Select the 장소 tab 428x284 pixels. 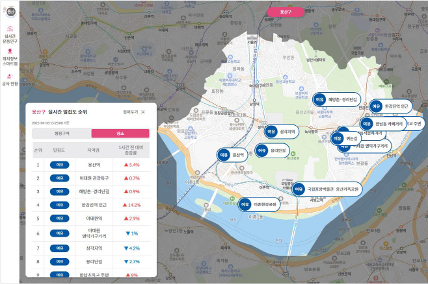(120, 134)
